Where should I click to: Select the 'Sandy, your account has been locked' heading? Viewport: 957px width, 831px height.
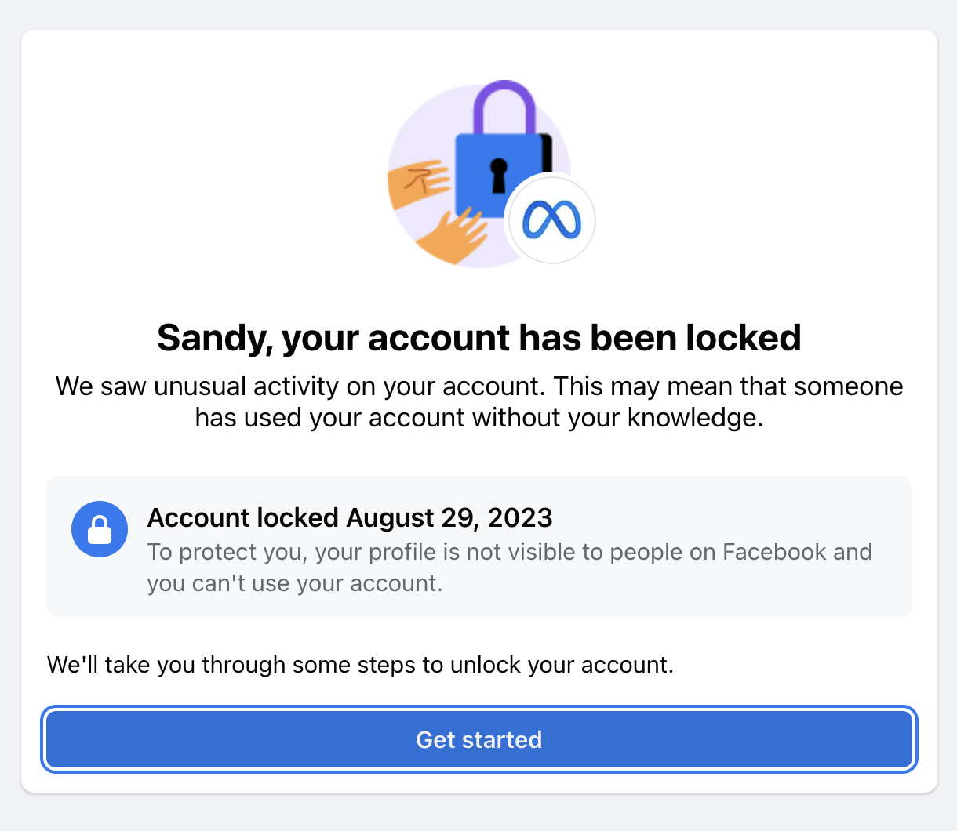click(478, 338)
